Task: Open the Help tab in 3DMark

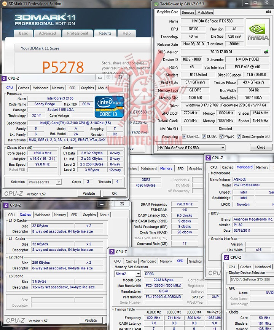Action: click(x=126, y=33)
